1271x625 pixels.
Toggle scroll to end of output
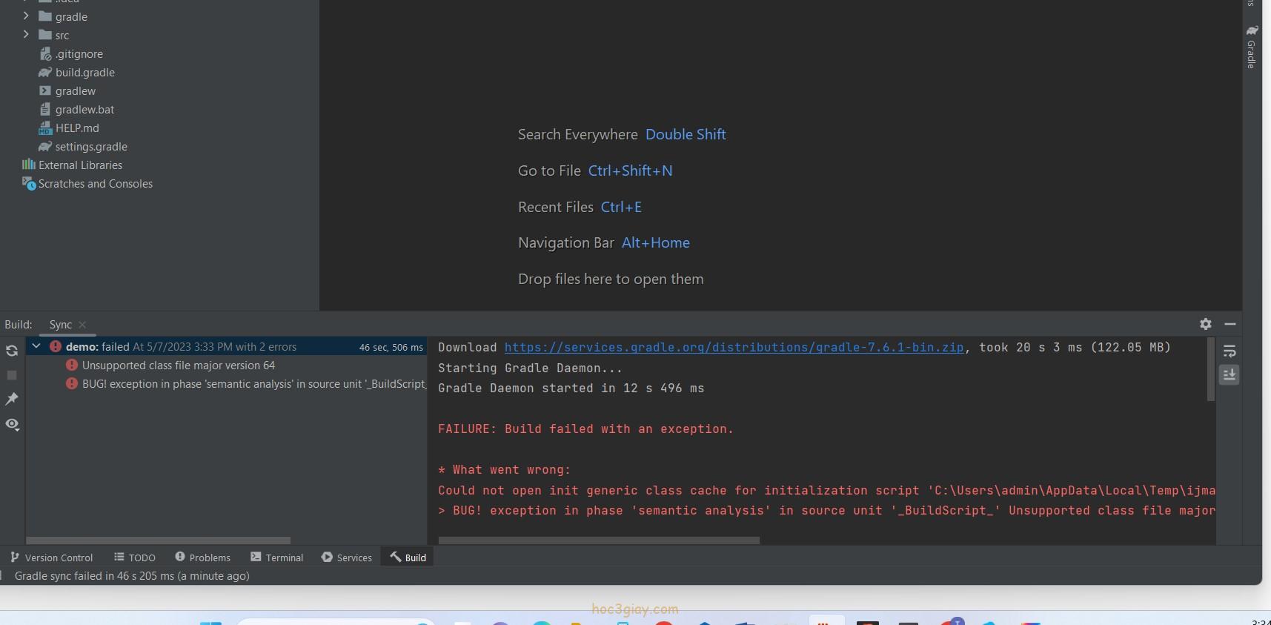click(1229, 375)
